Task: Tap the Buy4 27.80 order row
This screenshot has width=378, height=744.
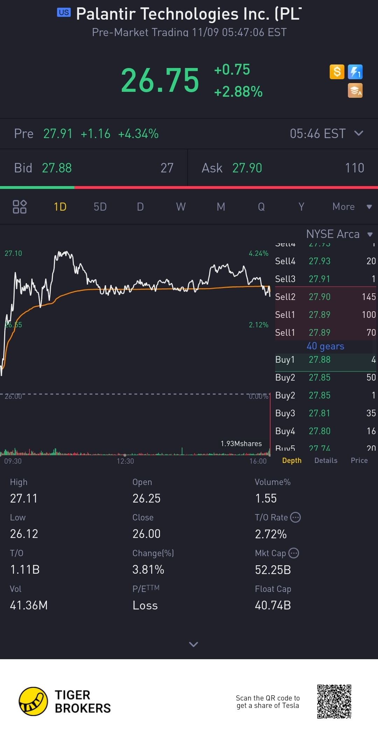Action: point(325,431)
